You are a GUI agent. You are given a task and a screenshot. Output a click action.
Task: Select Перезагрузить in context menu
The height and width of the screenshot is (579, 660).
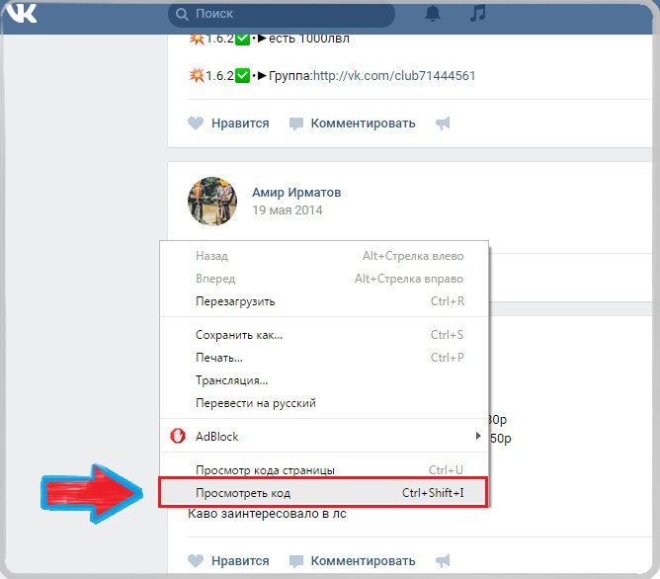(324, 301)
